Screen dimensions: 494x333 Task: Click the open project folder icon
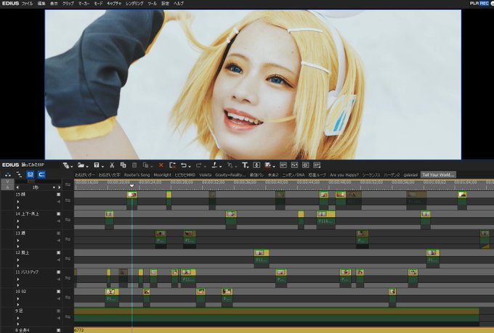coord(81,165)
